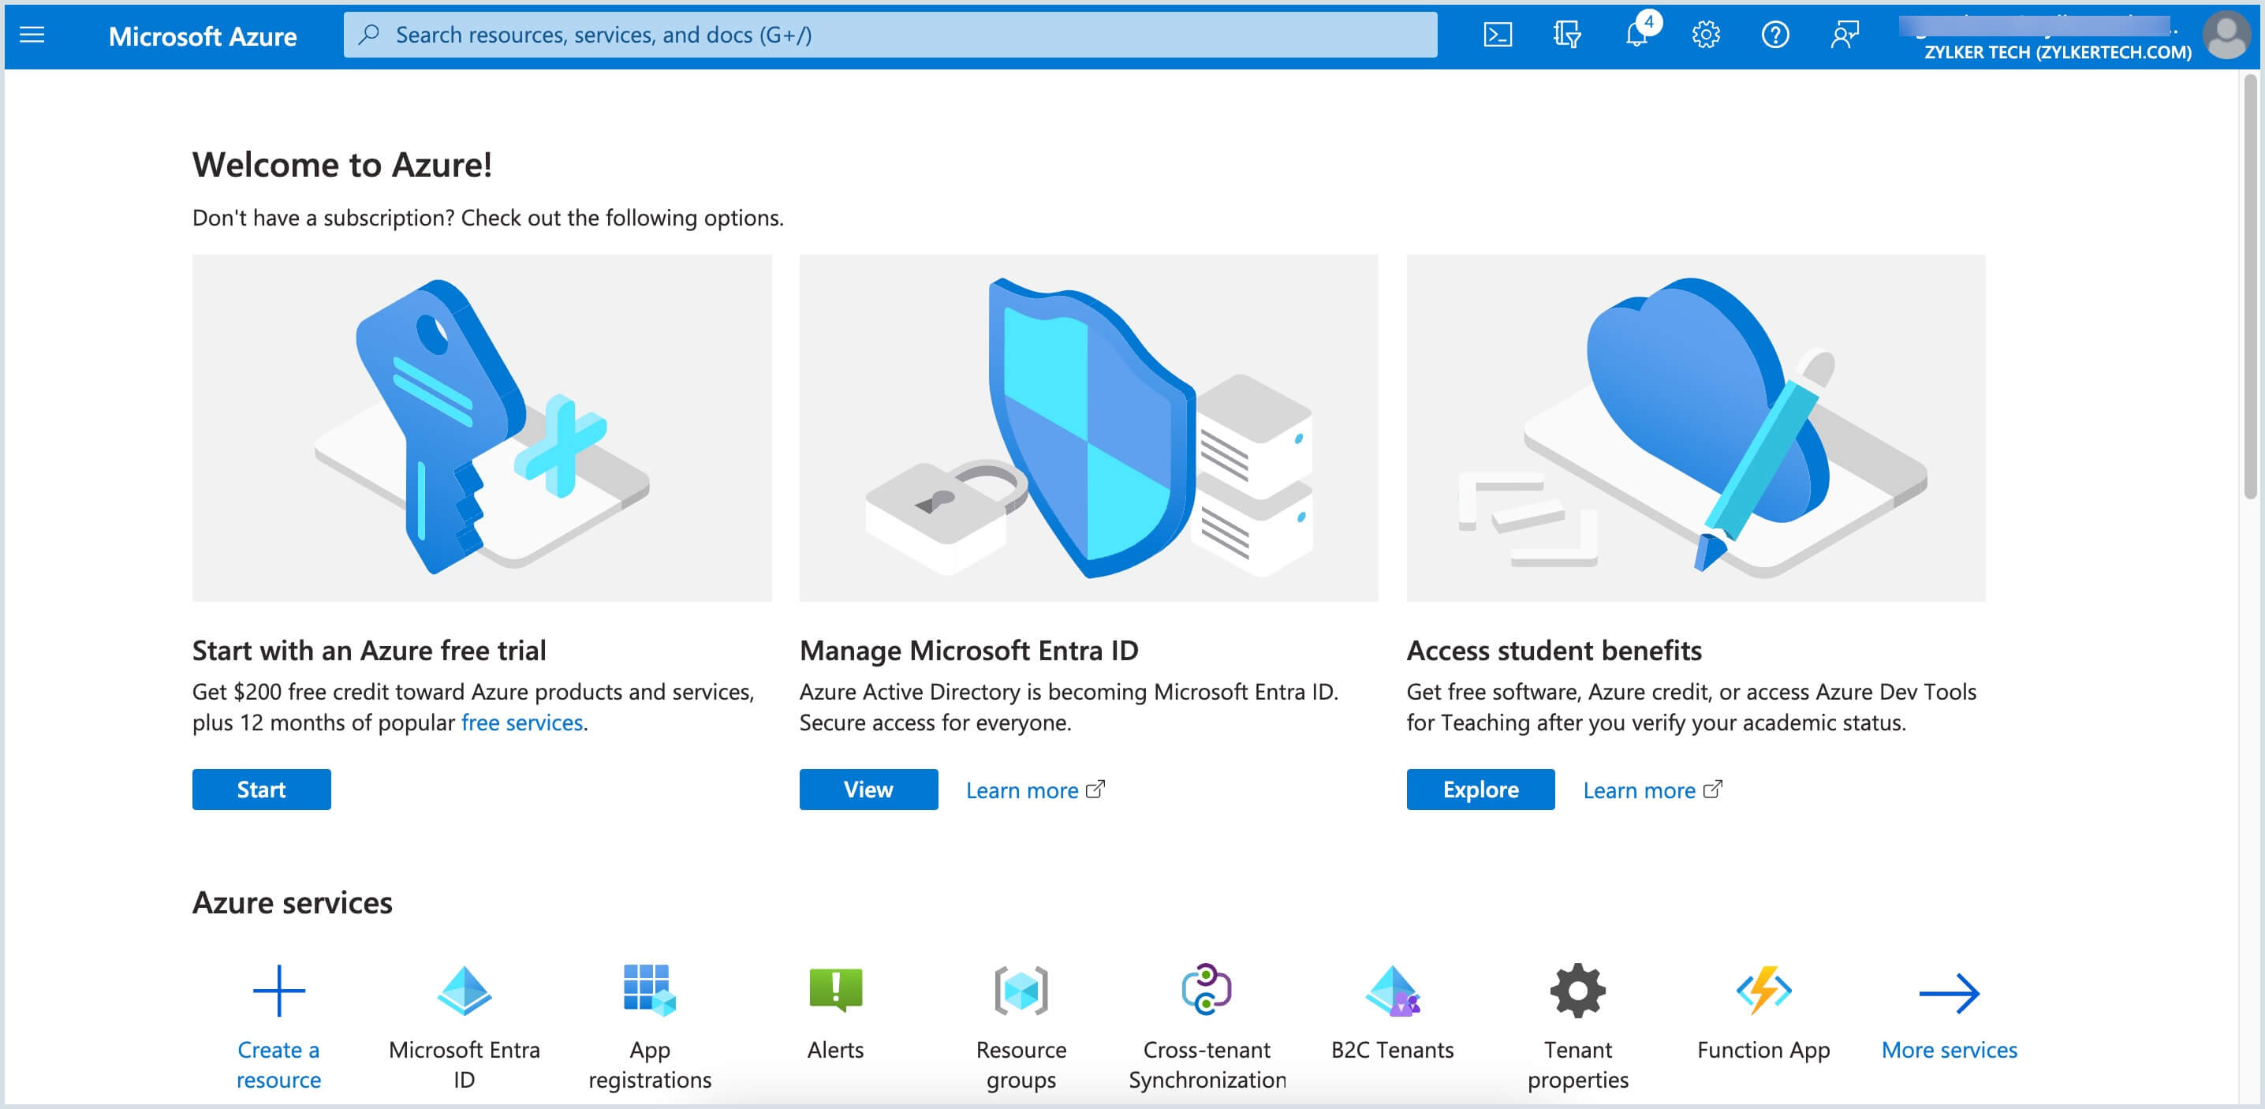Open Learn more link next to View
2265x1109 pixels.
(x=1035, y=790)
